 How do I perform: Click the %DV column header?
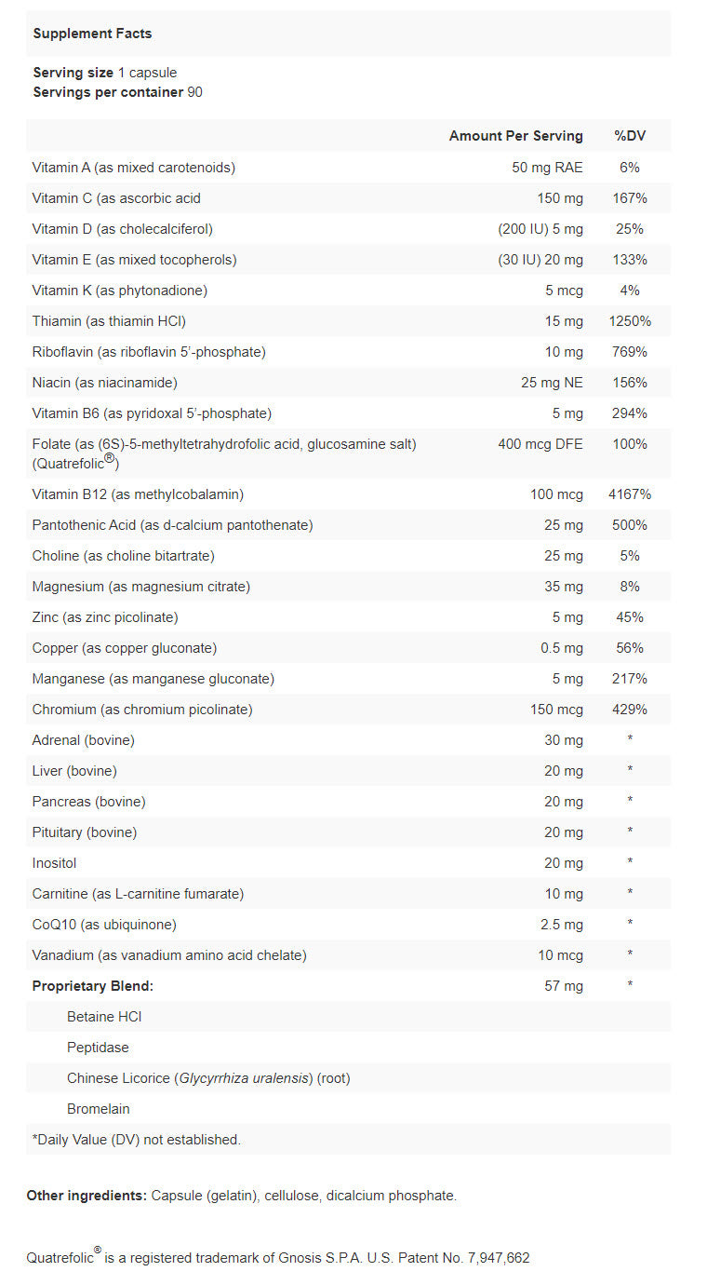pyautogui.click(x=629, y=136)
